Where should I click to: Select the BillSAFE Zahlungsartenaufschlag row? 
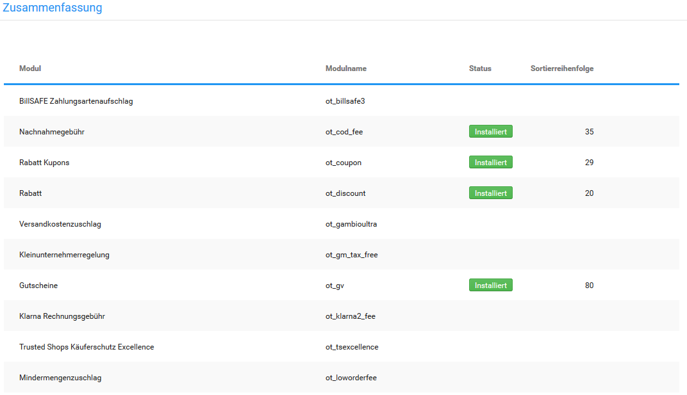pos(76,101)
